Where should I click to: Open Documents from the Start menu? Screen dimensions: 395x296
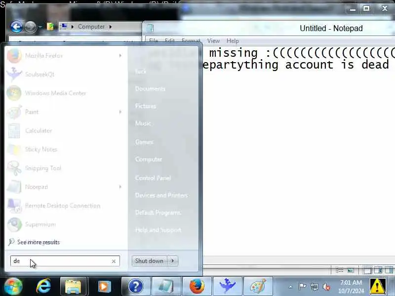click(x=150, y=89)
